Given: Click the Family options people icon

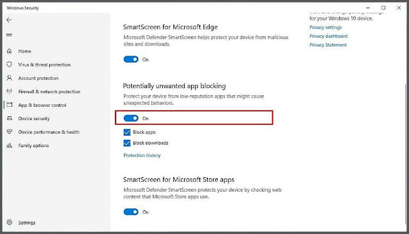Looking at the screenshot, I should 10,145.
